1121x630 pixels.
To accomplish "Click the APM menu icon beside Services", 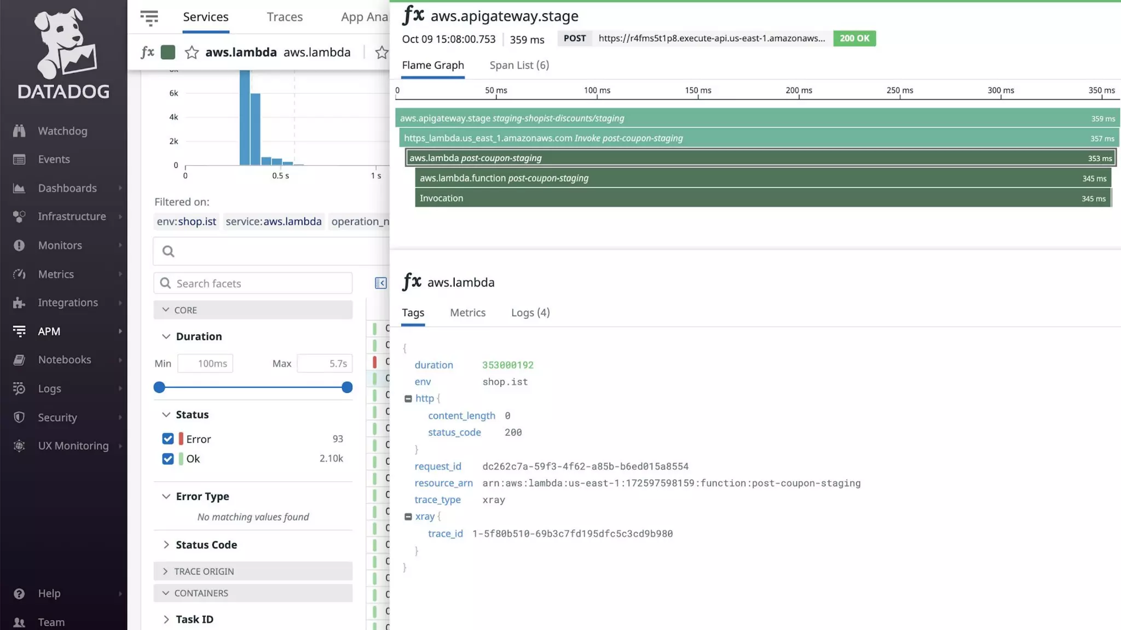I will (149, 17).
